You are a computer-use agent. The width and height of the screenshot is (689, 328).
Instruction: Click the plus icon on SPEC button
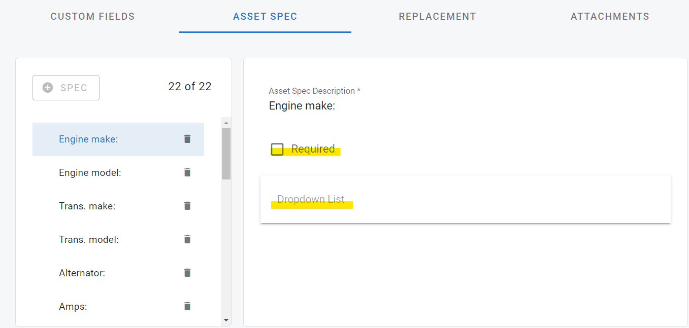[48, 88]
